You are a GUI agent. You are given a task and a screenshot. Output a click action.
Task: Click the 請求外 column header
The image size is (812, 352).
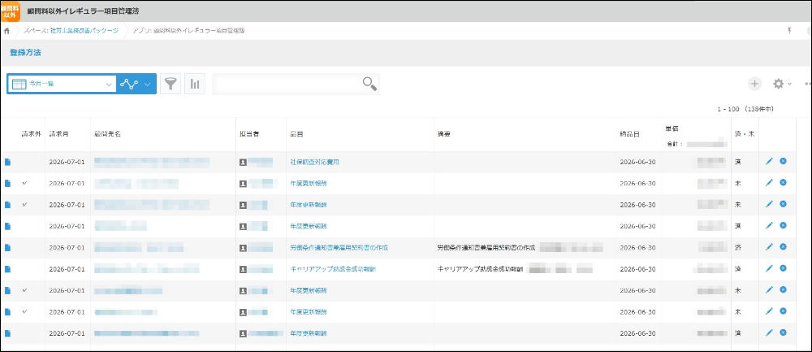click(x=31, y=134)
